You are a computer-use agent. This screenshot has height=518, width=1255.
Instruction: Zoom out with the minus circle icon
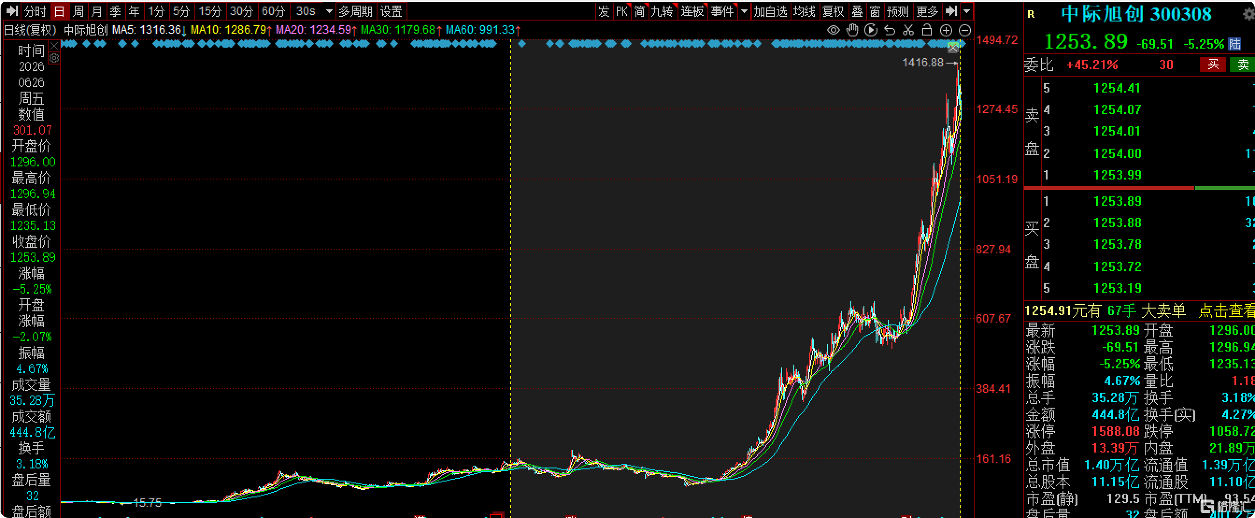pos(965,30)
